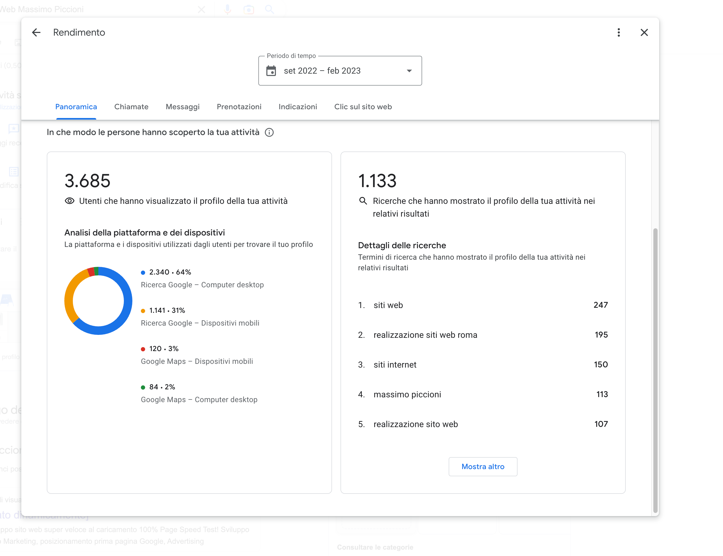Click the red legend dot for 120 · 3%
This screenshot has height=556, width=723.
click(x=143, y=349)
